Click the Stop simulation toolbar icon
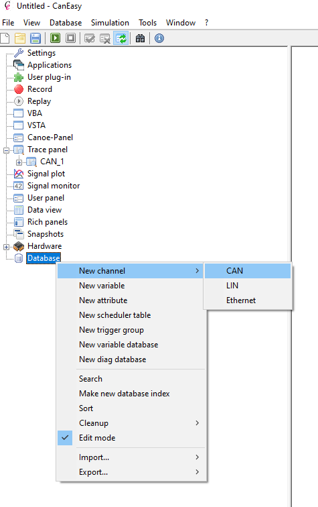Image resolution: width=318 pixels, height=507 pixels. (70, 38)
